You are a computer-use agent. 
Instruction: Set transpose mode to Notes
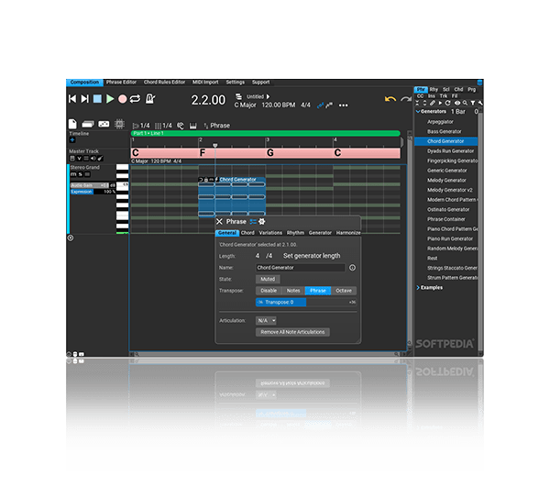point(293,291)
